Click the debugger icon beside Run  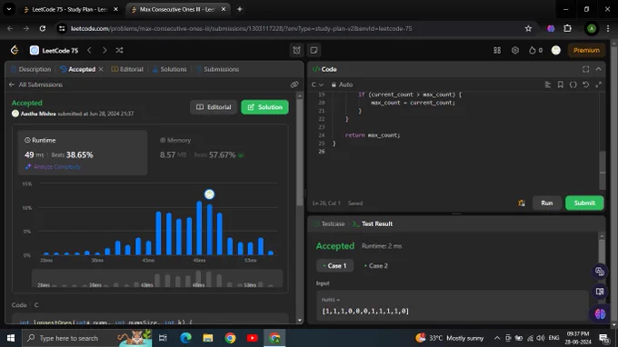[522, 203]
